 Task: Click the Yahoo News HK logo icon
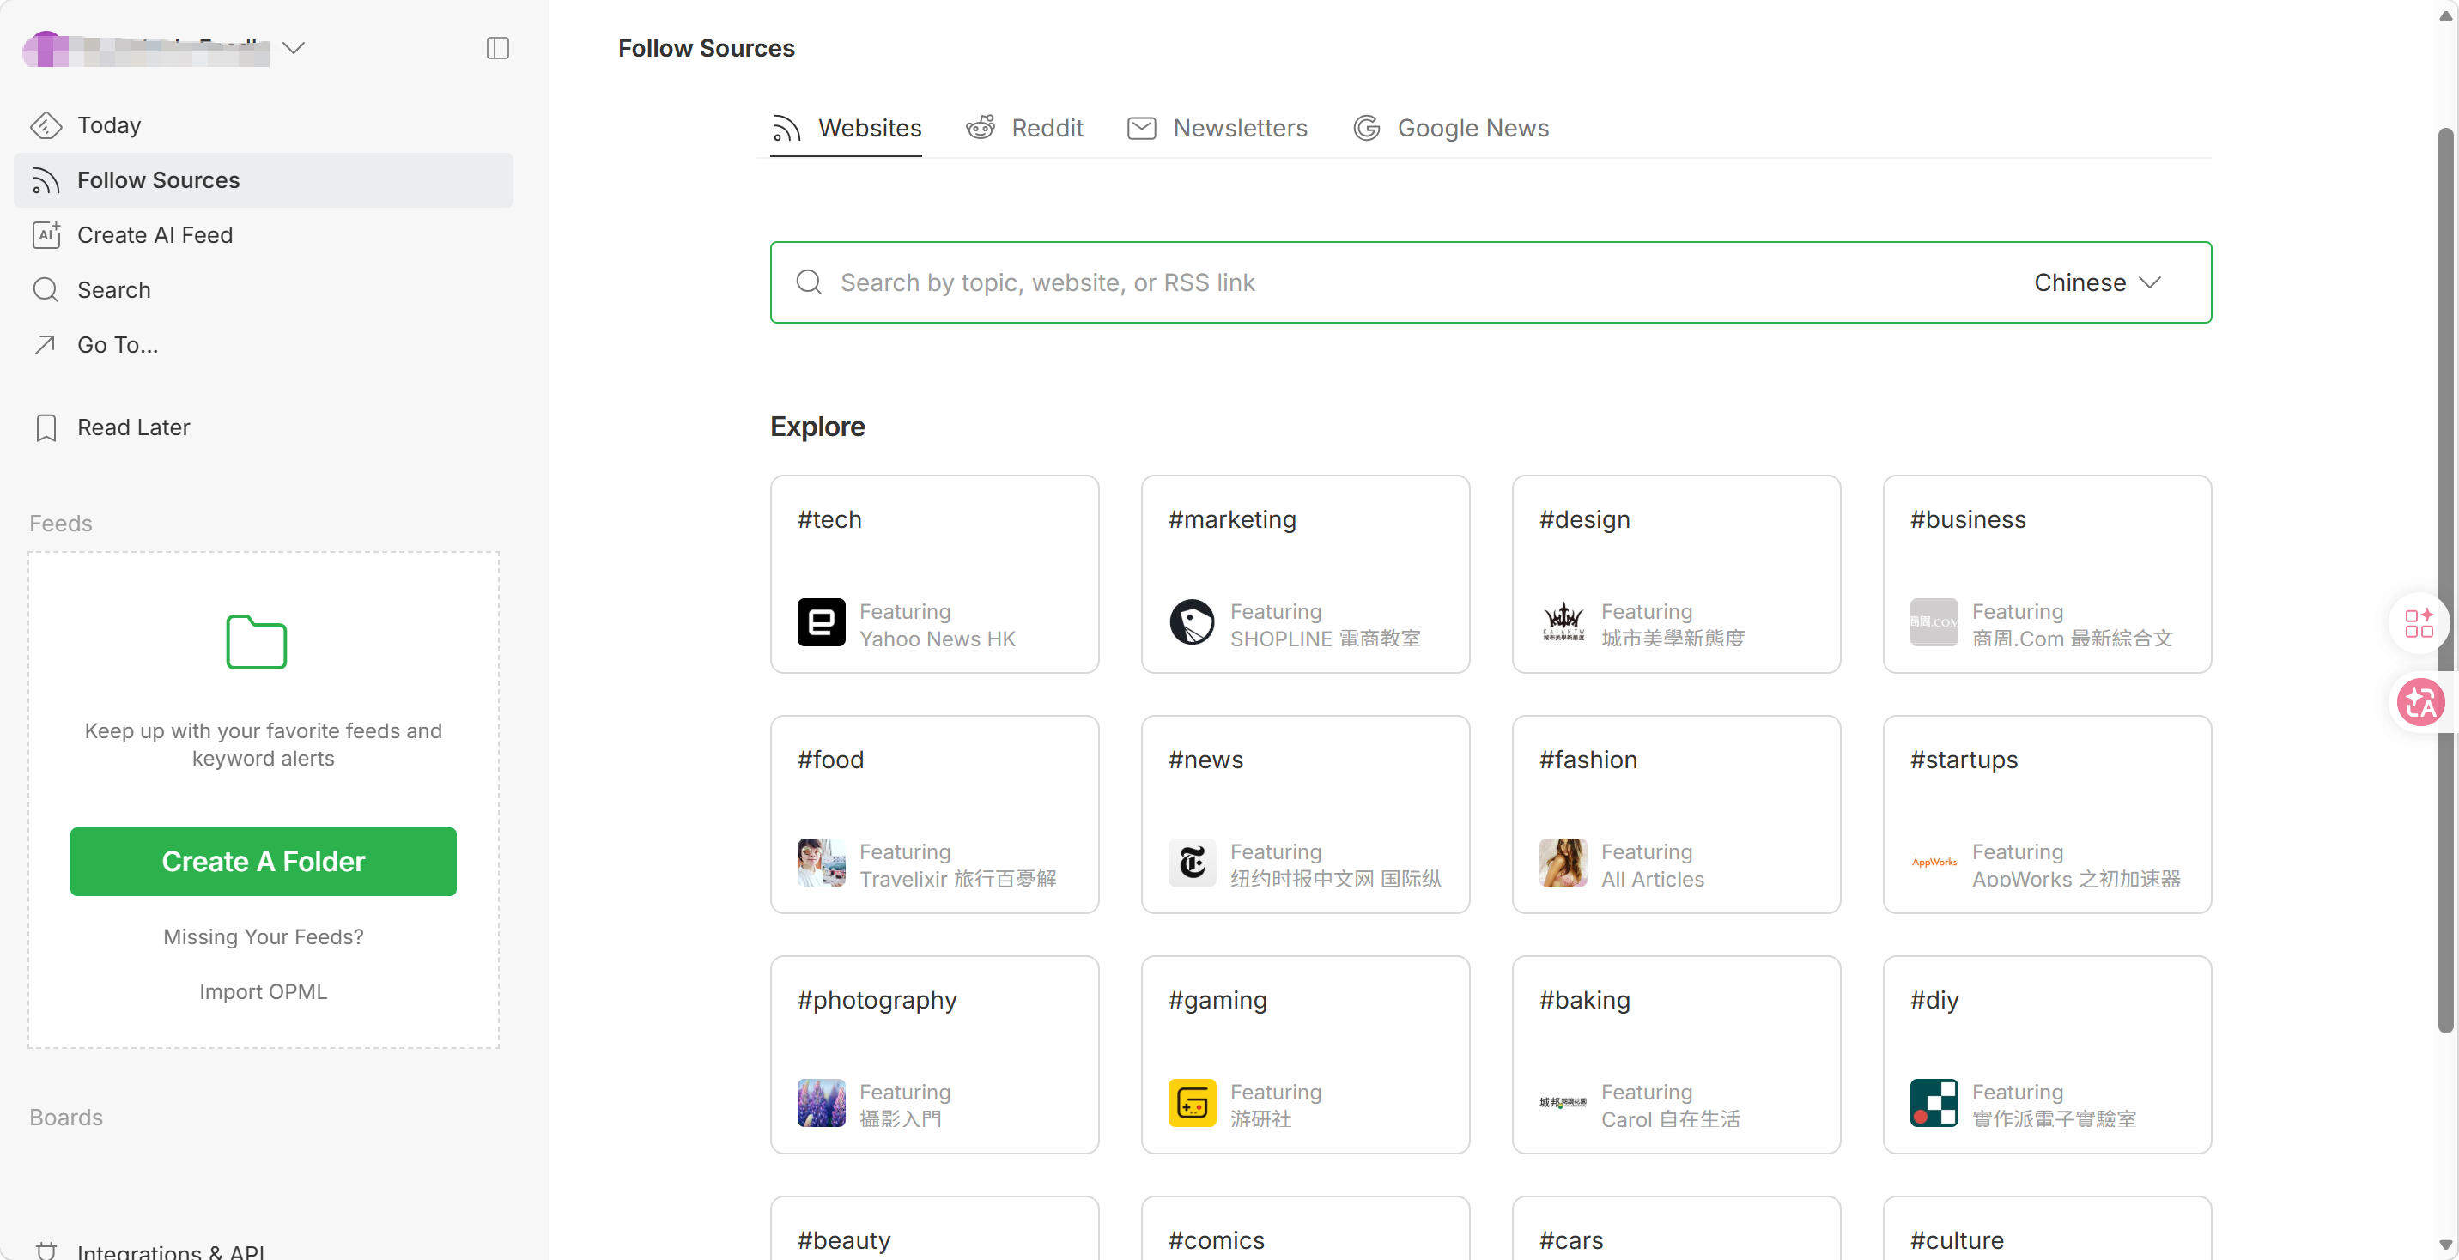(821, 622)
